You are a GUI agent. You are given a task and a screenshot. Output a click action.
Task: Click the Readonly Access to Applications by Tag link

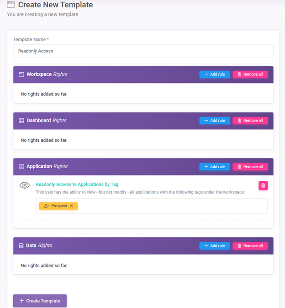(77, 185)
